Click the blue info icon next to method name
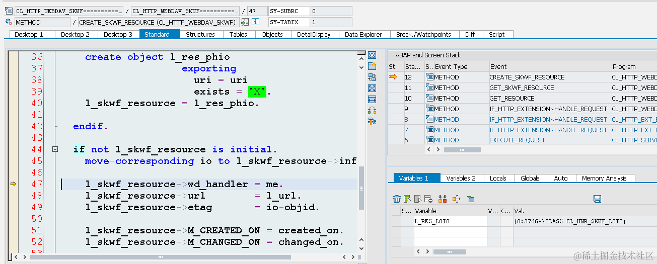The image size is (657, 264). (255, 22)
